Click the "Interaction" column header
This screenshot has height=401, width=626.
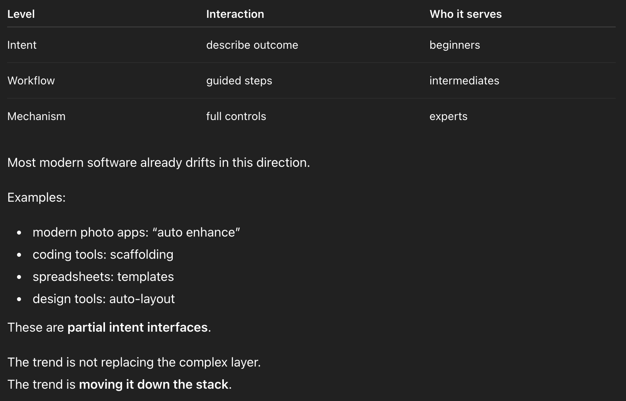coord(235,14)
